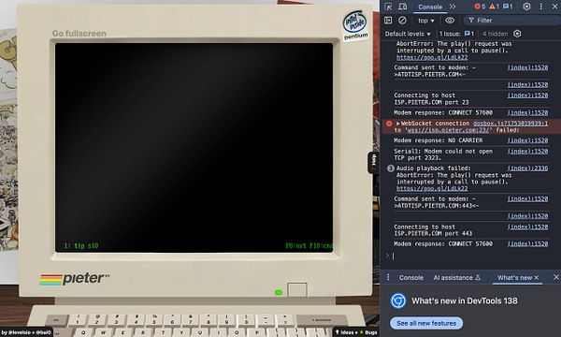Expand the WebSocket connection error message
This screenshot has width=561, height=337.
pyautogui.click(x=397, y=124)
